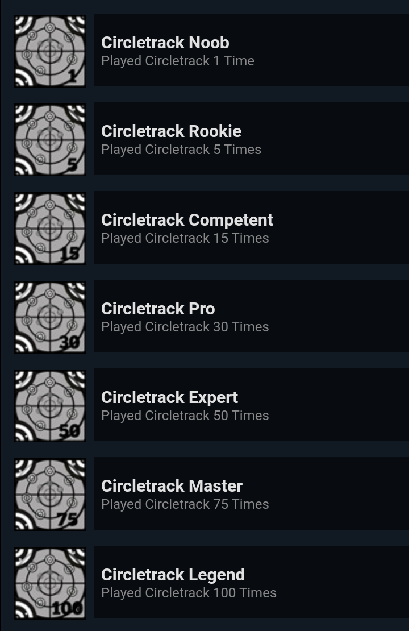This screenshot has width=409, height=631.
Task: Select the "Played Circletrack 5 Times" description
Action: point(181,150)
